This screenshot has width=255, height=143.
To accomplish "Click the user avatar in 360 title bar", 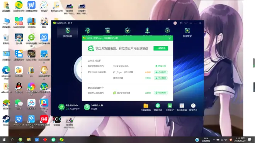I will point(175,23).
